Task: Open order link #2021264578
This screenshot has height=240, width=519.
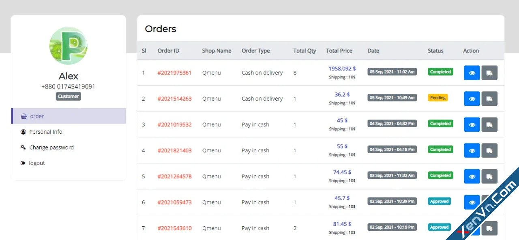Action: pos(174,176)
